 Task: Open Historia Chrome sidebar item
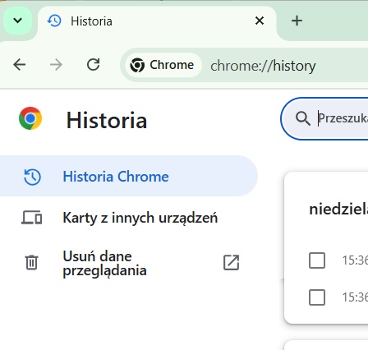(x=129, y=176)
